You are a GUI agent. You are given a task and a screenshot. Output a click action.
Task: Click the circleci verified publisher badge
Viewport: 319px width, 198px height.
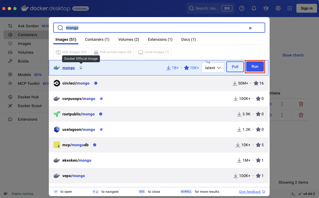pos(96,83)
